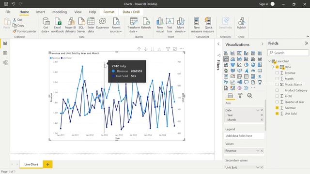Check the Product Category field checkbox
Image resolution: width=310 pixels, height=174 pixels.
click(277, 90)
